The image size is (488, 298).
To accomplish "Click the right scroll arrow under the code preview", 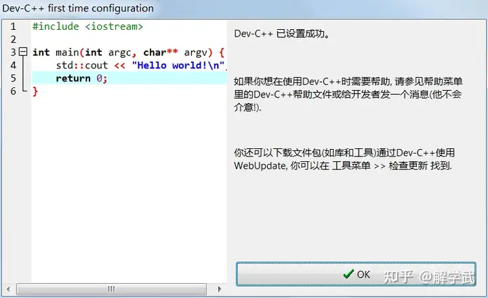I will click(220, 289).
